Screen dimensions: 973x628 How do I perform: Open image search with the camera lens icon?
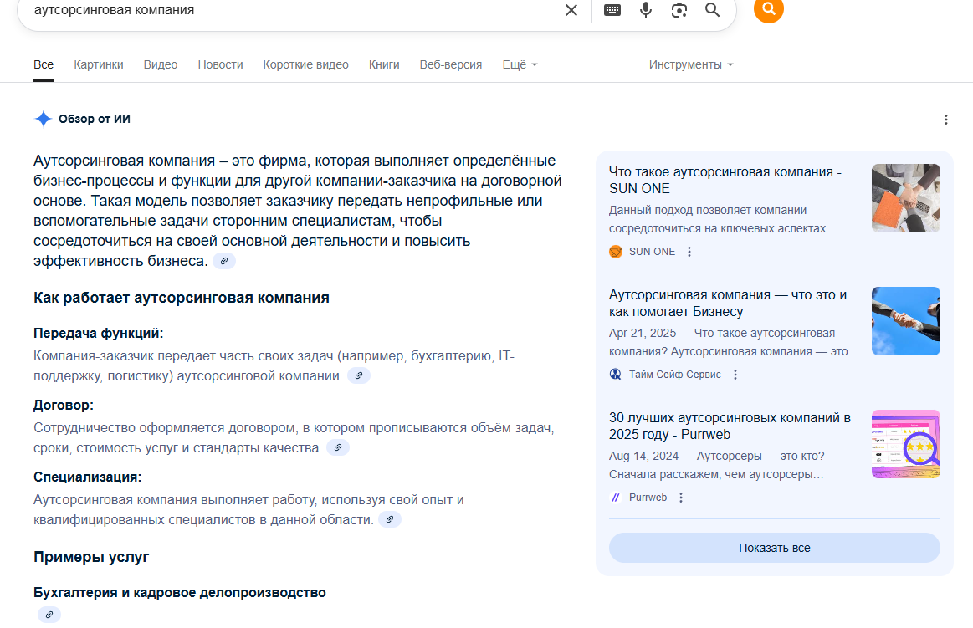point(679,10)
